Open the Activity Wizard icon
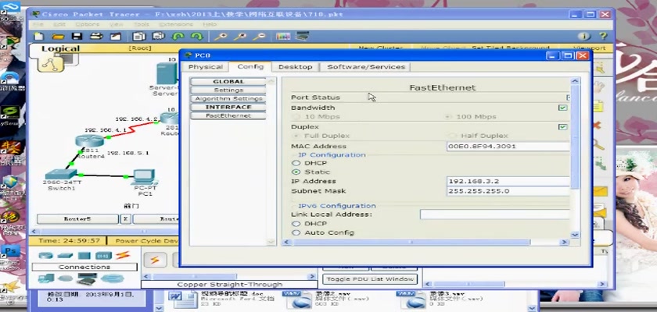The width and height of the screenshot is (657, 312). click(116, 37)
